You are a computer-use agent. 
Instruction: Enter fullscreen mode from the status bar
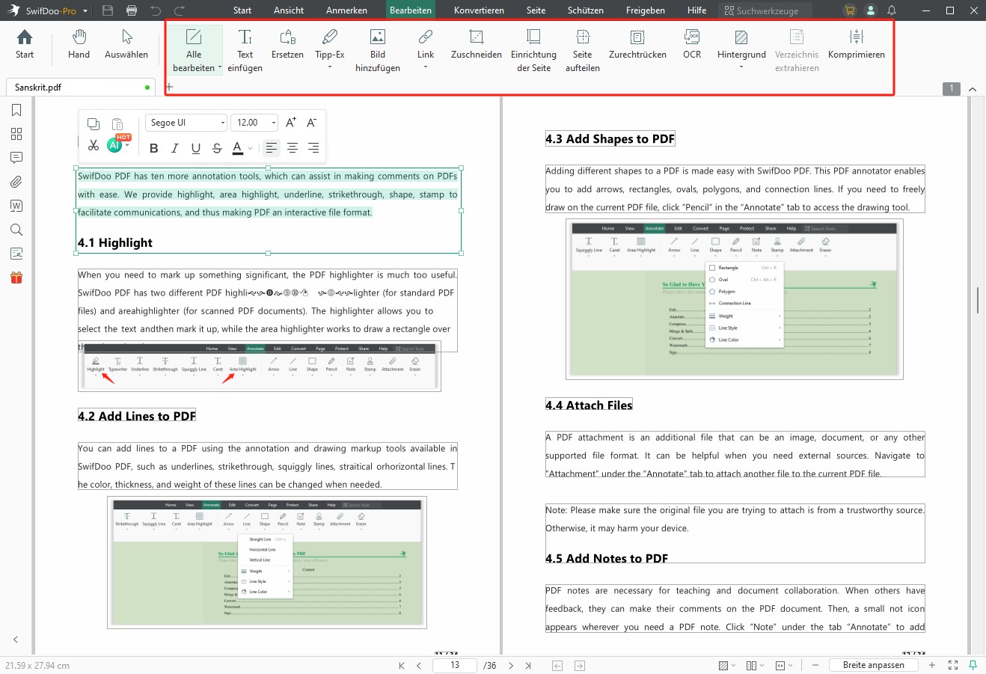pyautogui.click(x=953, y=665)
